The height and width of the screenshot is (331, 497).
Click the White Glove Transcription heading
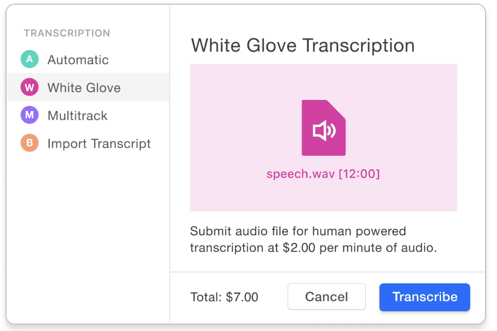tap(303, 45)
